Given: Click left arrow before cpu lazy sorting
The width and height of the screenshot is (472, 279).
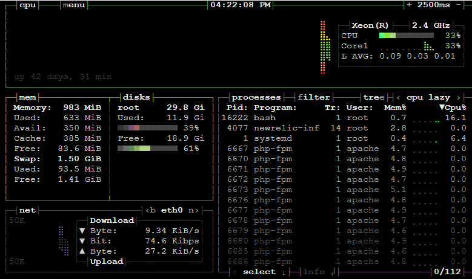Looking at the screenshot, I should [x=398, y=97].
